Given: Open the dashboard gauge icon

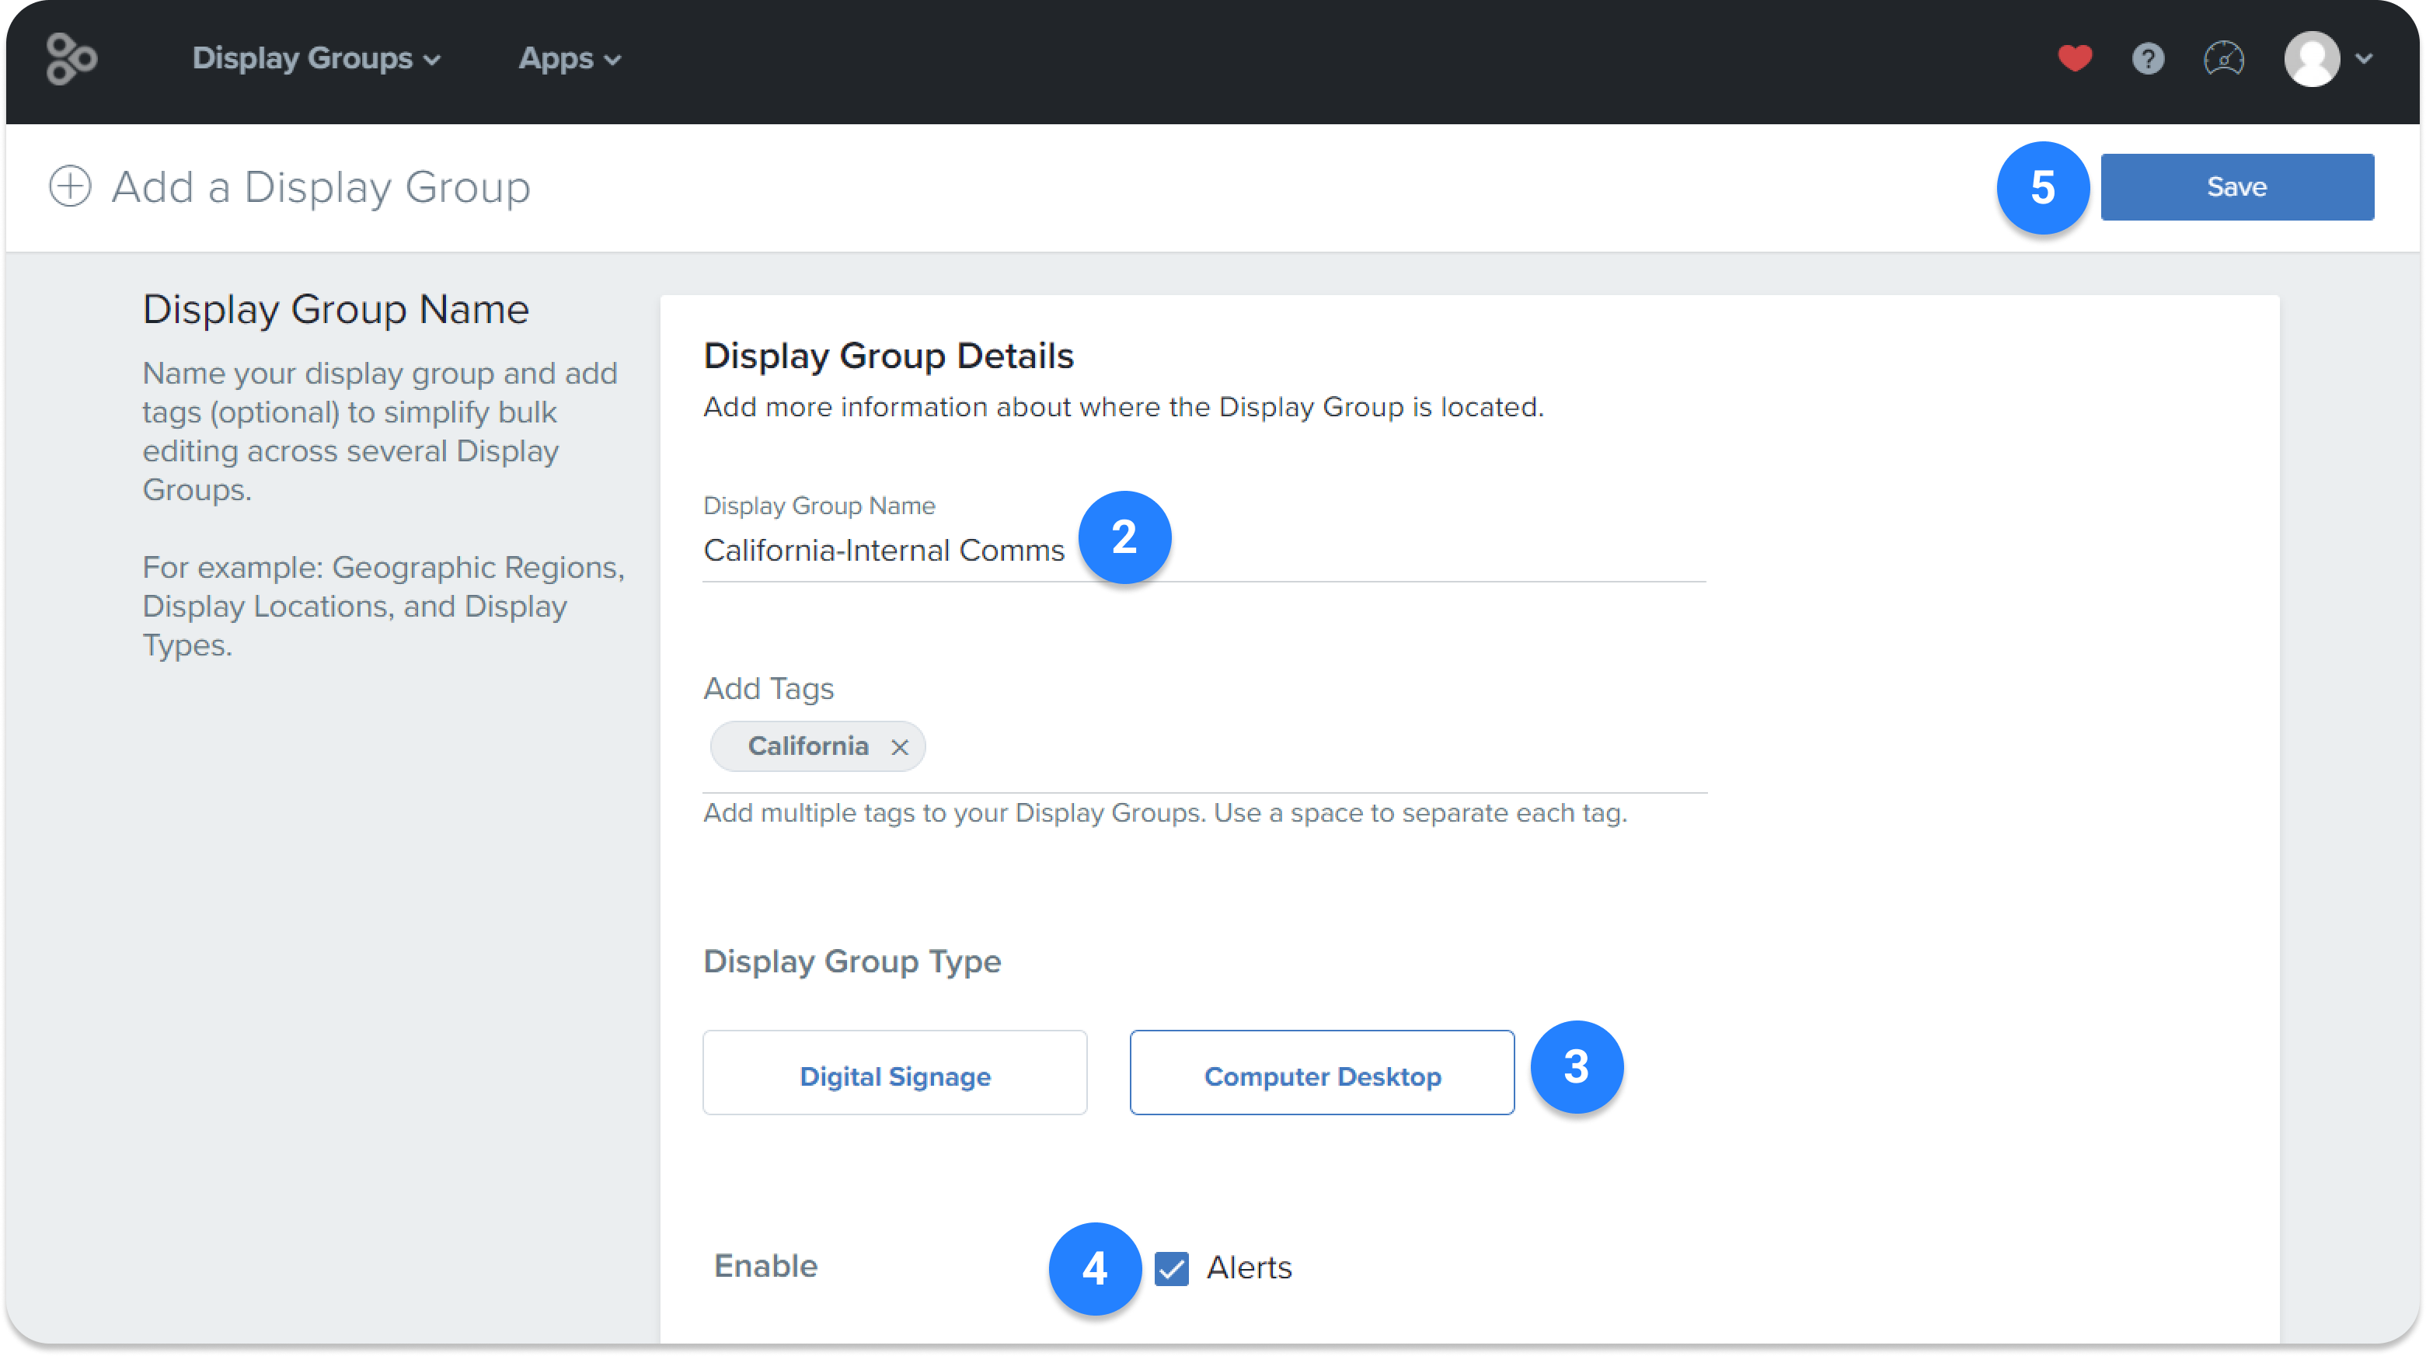Looking at the screenshot, I should pyautogui.click(x=2223, y=58).
